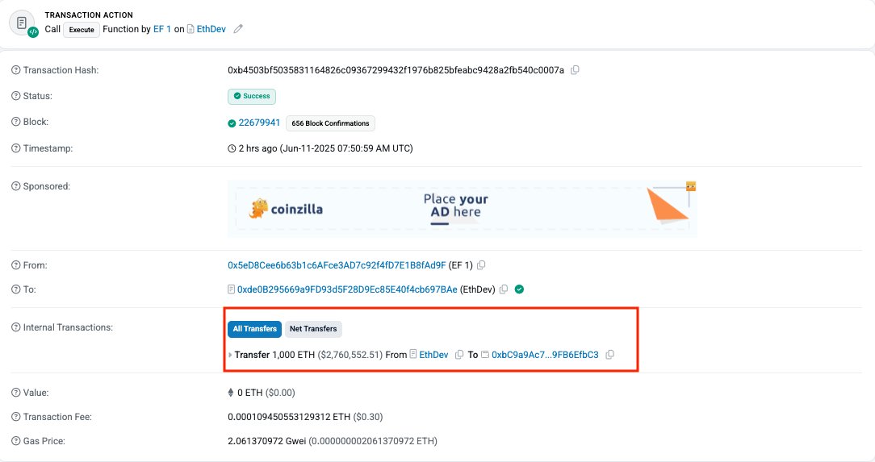Open recipient address 0xbC9a9Ac7...9FB6EfbC3
This screenshot has height=462, width=875.
coord(545,355)
